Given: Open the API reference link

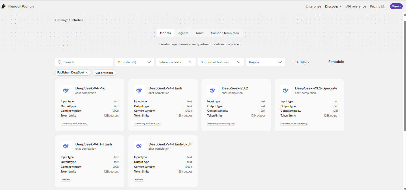Looking at the screenshot, I should coord(356,6).
